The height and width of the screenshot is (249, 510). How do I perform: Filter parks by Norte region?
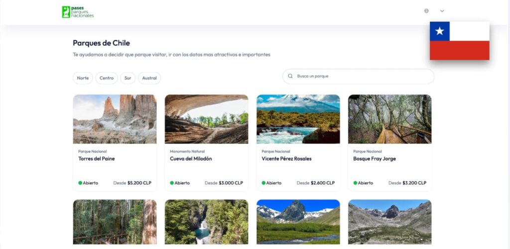point(83,78)
